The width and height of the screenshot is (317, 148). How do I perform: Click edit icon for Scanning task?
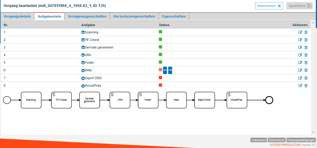coord(300,32)
